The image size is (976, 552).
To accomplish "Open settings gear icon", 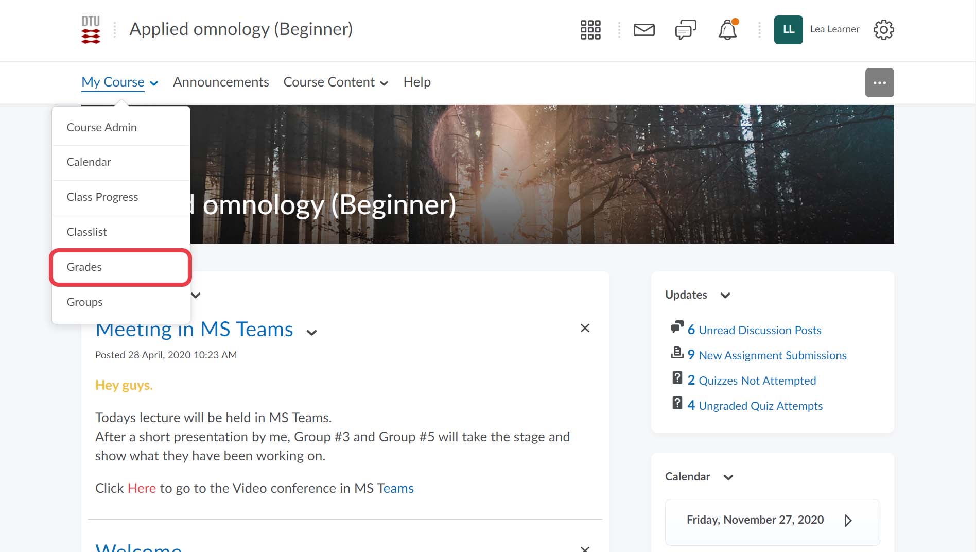I will point(883,30).
